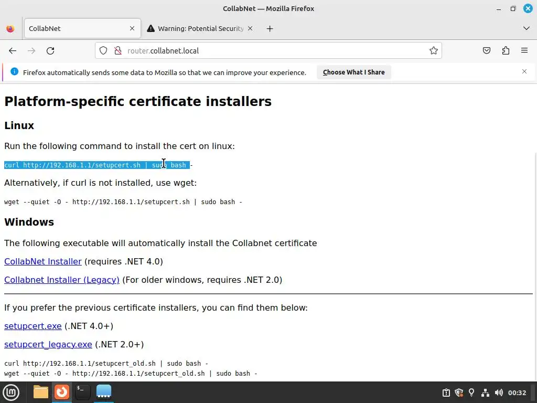Click the blue onscreen keyboard taskbar icon
The height and width of the screenshot is (403, 537).
[104, 392]
